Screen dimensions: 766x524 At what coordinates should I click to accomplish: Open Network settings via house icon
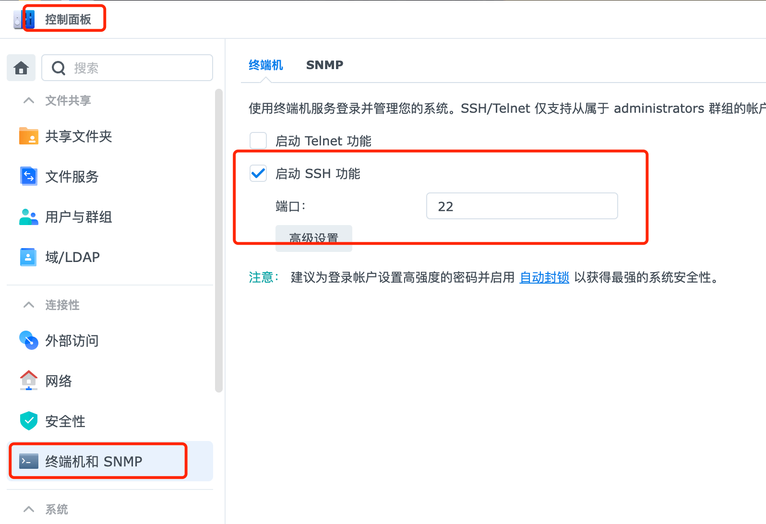29,381
